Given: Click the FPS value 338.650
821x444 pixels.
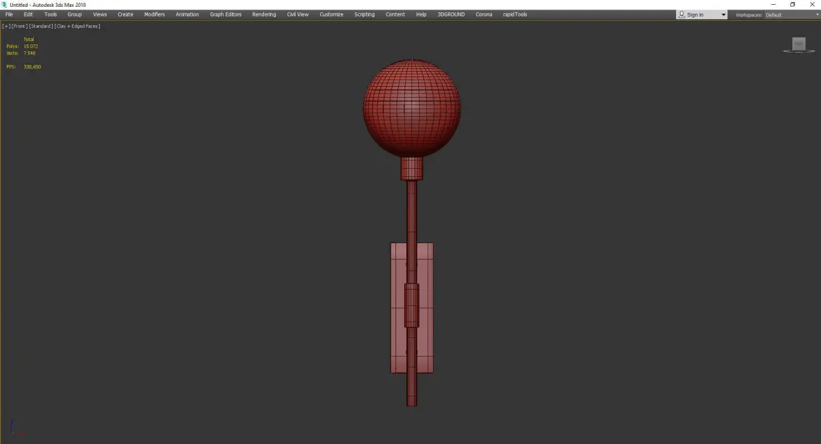Looking at the screenshot, I should click(x=32, y=67).
